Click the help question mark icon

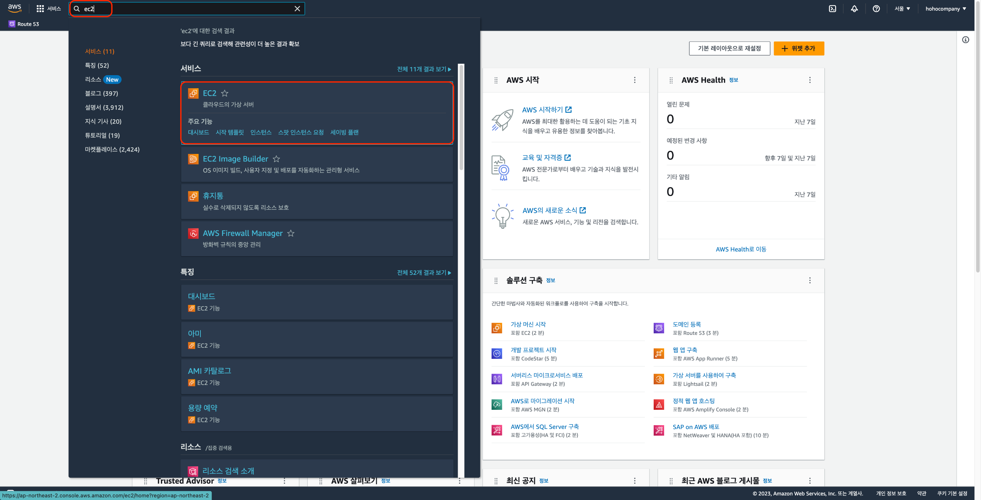[876, 9]
